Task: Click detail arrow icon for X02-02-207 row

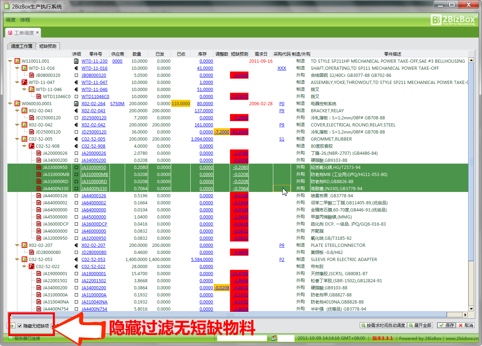Action: [x=76, y=245]
